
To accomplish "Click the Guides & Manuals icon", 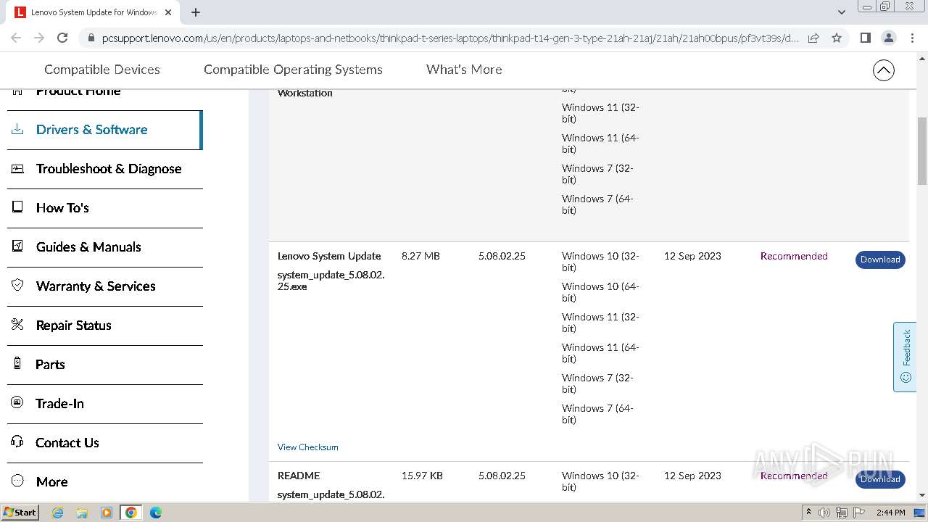I will (x=17, y=246).
